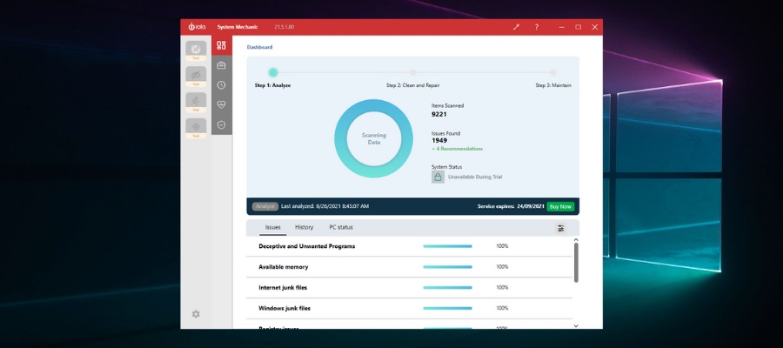Open the 4 Recommendations link
This screenshot has height=348, width=783.
458,149
